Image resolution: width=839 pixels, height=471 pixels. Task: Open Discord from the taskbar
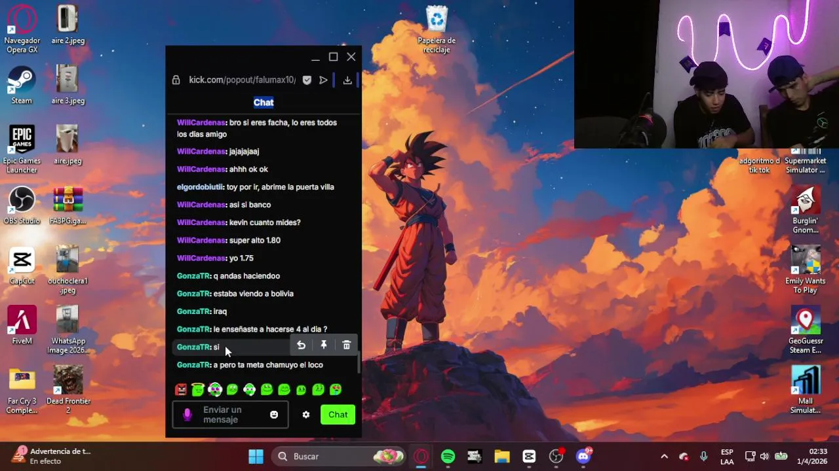pyautogui.click(x=583, y=457)
